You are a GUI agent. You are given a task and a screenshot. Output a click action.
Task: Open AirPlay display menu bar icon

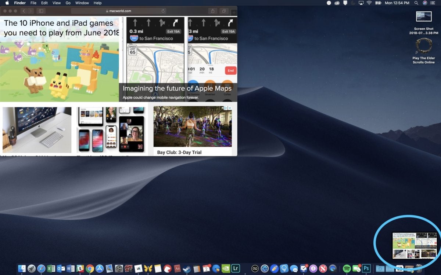361,3
